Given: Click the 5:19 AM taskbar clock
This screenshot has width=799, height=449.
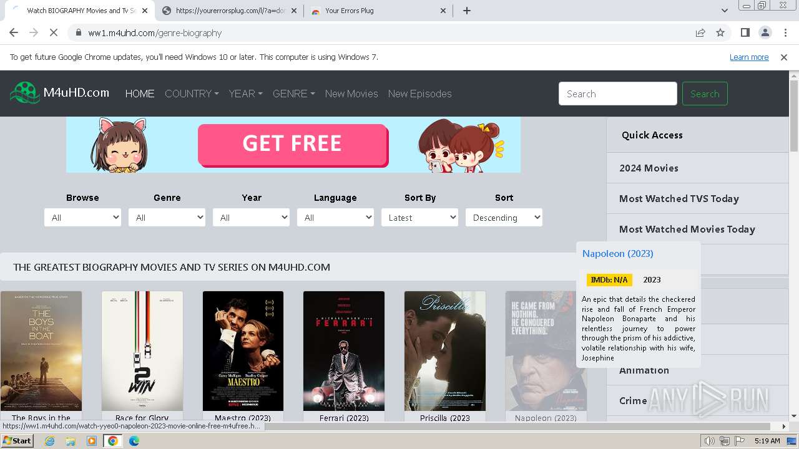Looking at the screenshot, I should pyautogui.click(x=767, y=441).
